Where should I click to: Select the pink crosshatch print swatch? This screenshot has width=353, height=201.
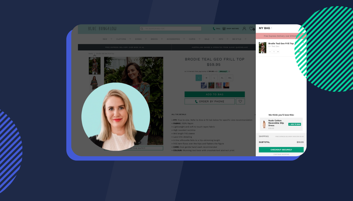(x=219, y=85)
